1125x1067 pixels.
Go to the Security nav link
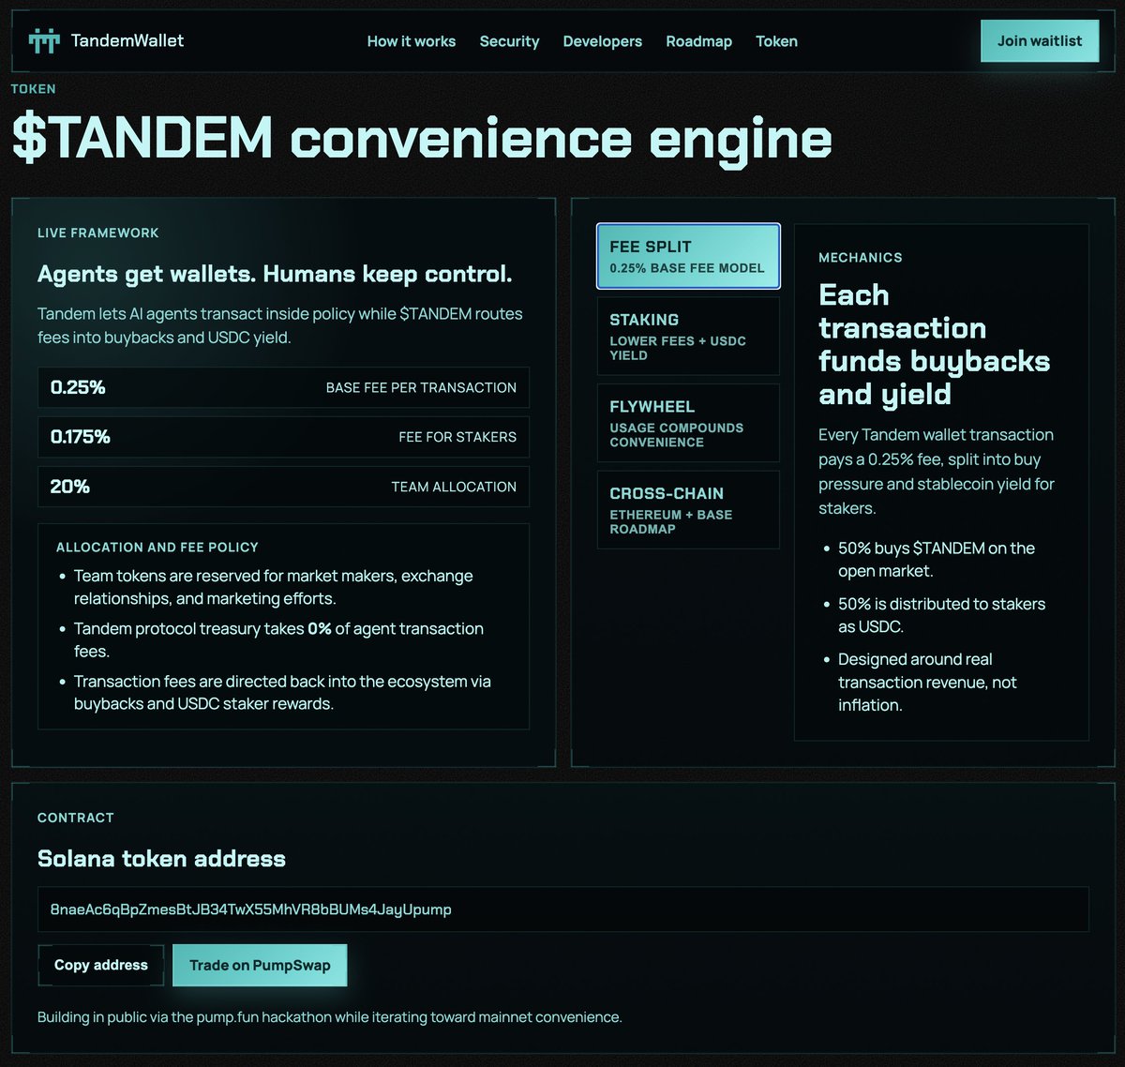click(x=509, y=41)
